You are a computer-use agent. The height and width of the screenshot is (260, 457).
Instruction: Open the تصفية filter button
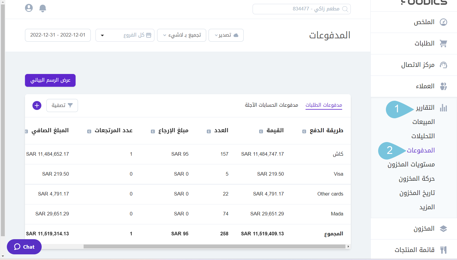(62, 105)
